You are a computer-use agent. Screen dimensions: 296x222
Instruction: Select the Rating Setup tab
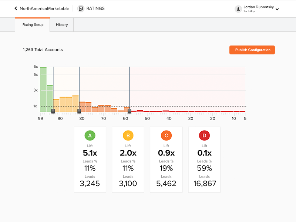[33, 25]
